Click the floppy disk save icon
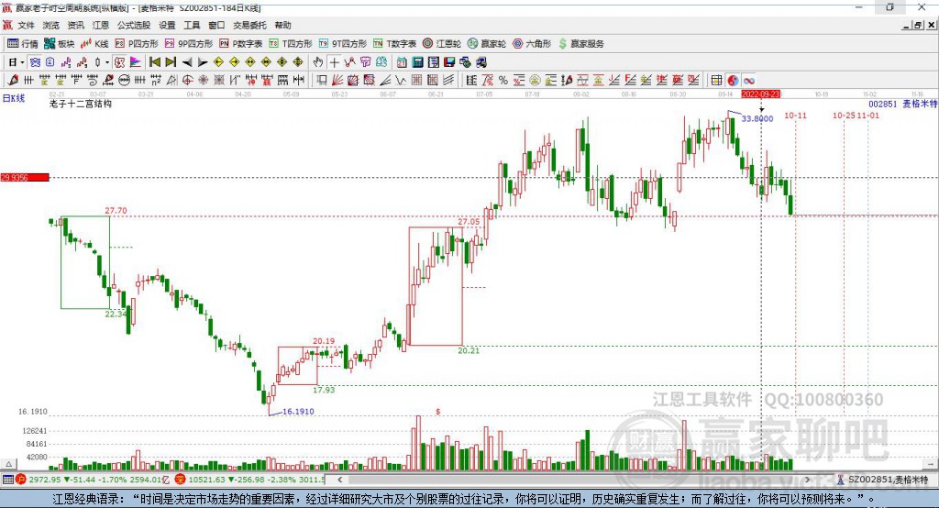This screenshot has width=939, height=508. click(x=449, y=62)
